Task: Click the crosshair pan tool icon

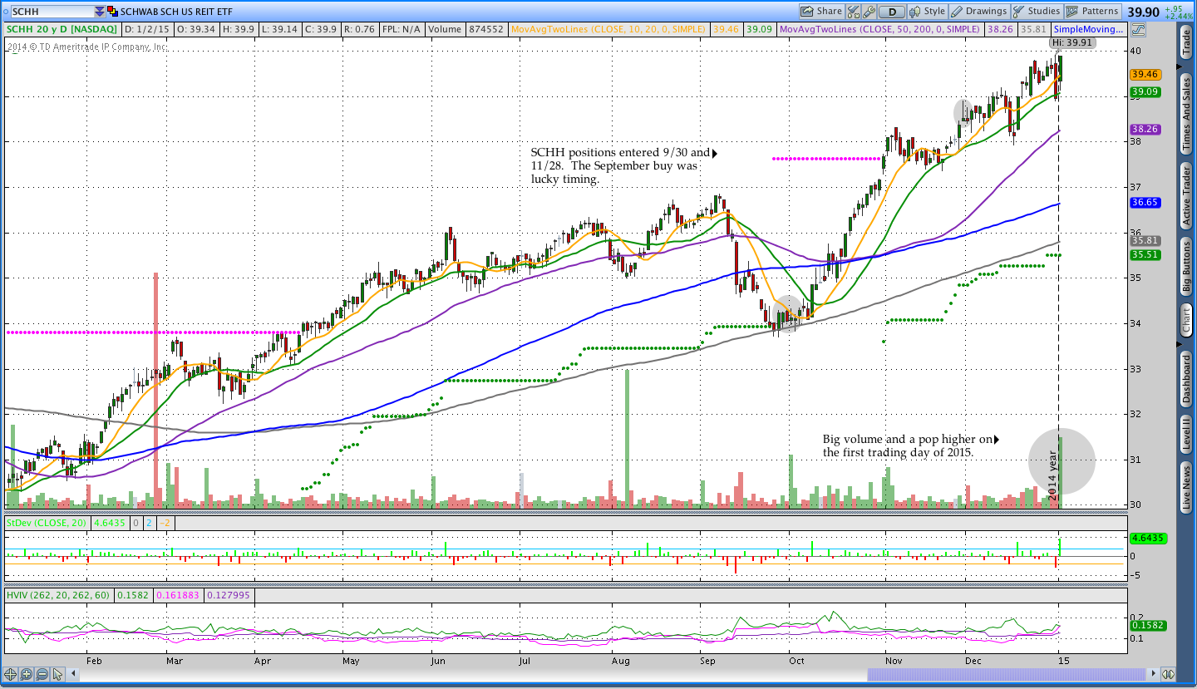Action: [11, 674]
